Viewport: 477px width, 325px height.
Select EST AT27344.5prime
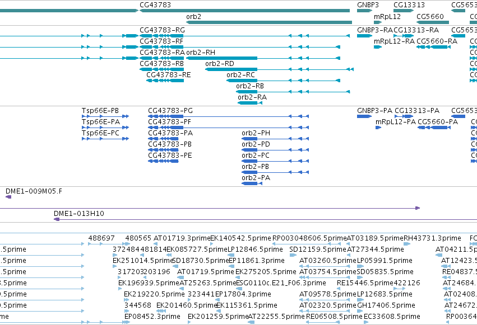376,249
